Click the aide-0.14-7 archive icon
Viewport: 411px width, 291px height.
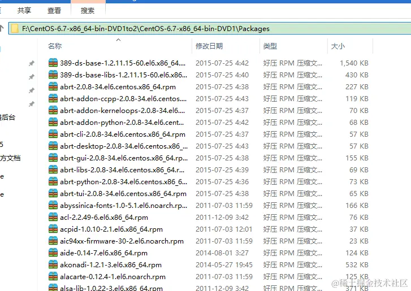coord(53,253)
